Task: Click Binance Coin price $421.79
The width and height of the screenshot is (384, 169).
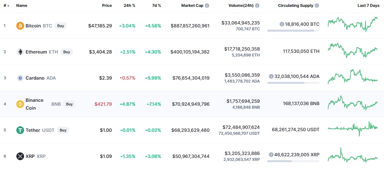Action: pyautogui.click(x=103, y=104)
